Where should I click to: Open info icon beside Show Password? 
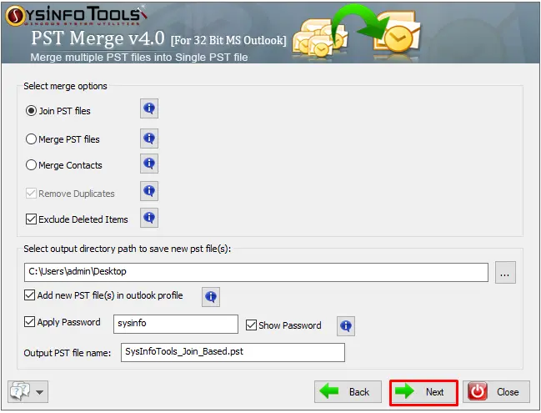click(346, 326)
